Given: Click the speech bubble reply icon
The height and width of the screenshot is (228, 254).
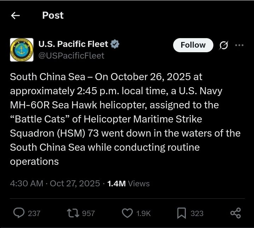Looking at the screenshot, I should [x=19, y=213].
